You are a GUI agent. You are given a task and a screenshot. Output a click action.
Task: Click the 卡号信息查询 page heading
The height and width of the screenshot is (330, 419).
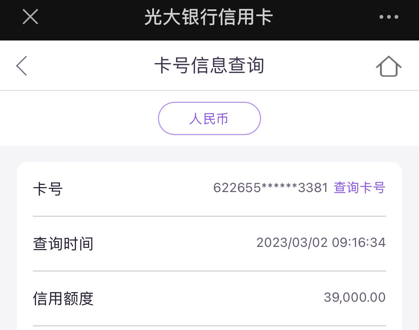click(x=209, y=65)
